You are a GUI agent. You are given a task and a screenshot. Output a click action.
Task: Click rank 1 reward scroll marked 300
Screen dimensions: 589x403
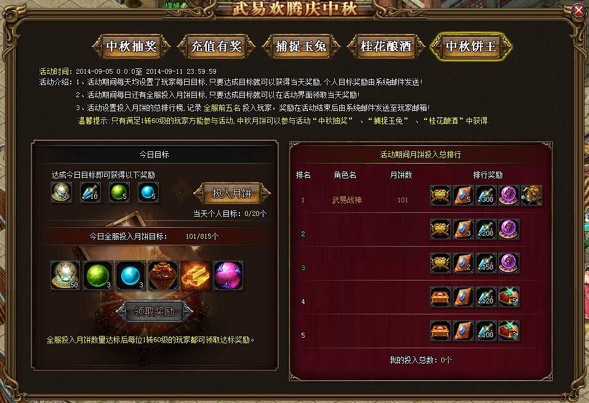click(486, 195)
